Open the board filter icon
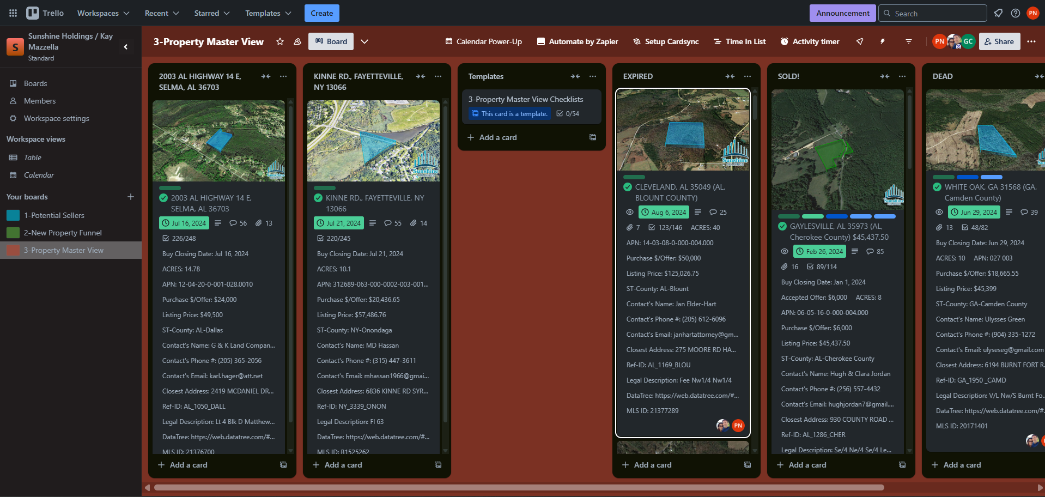1045x497 pixels. pos(909,41)
